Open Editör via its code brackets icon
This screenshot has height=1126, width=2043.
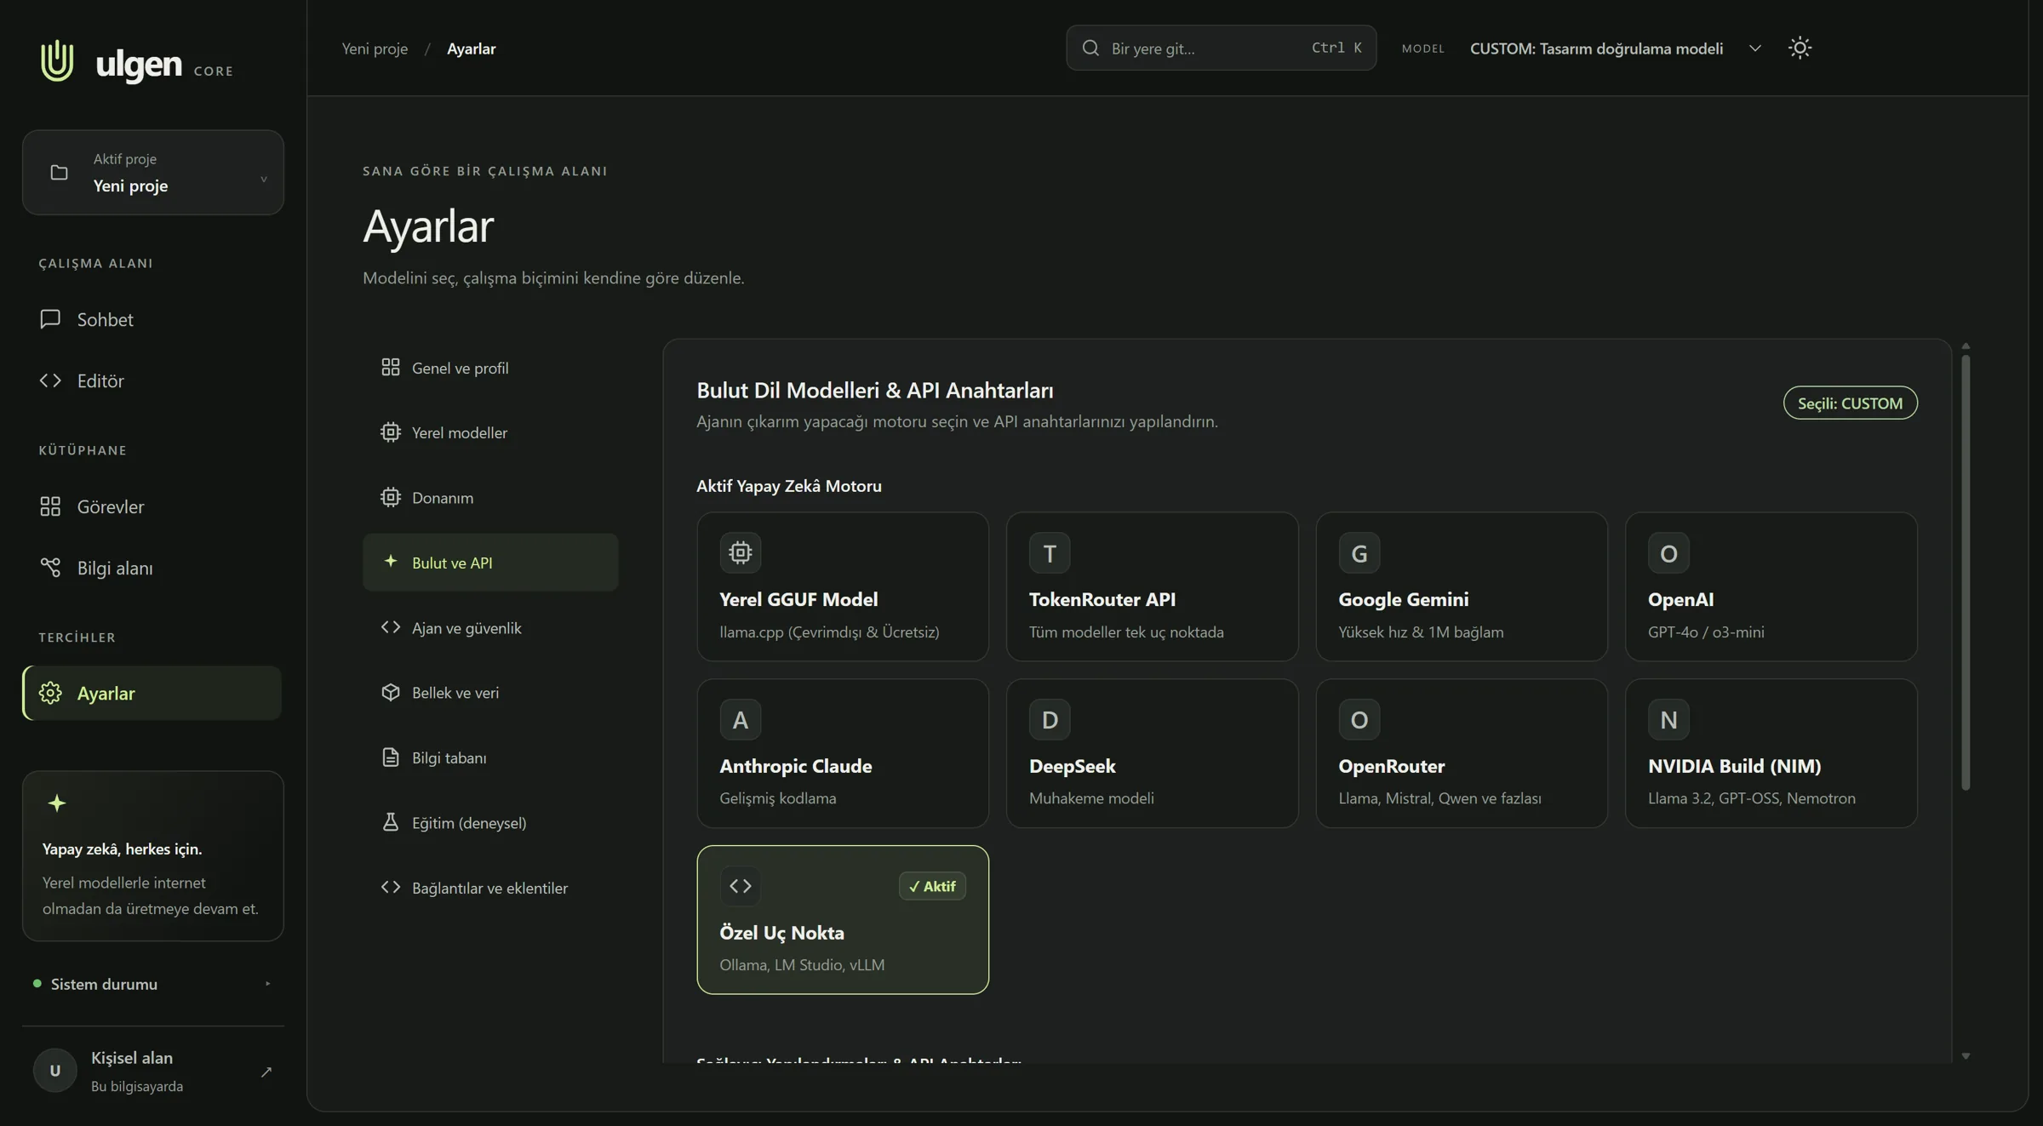point(50,380)
